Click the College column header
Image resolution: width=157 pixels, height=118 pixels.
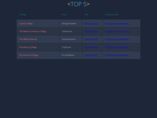[x=23, y=15]
